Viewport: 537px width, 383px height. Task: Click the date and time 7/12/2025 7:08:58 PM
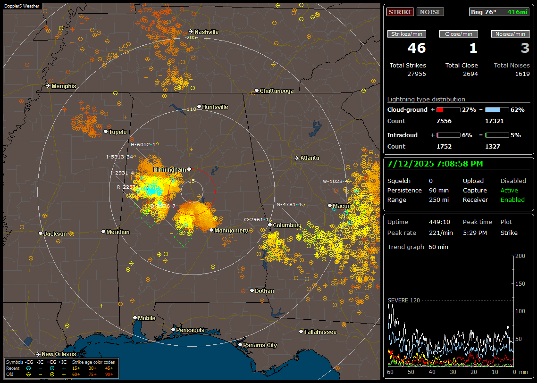(x=435, y=164)
